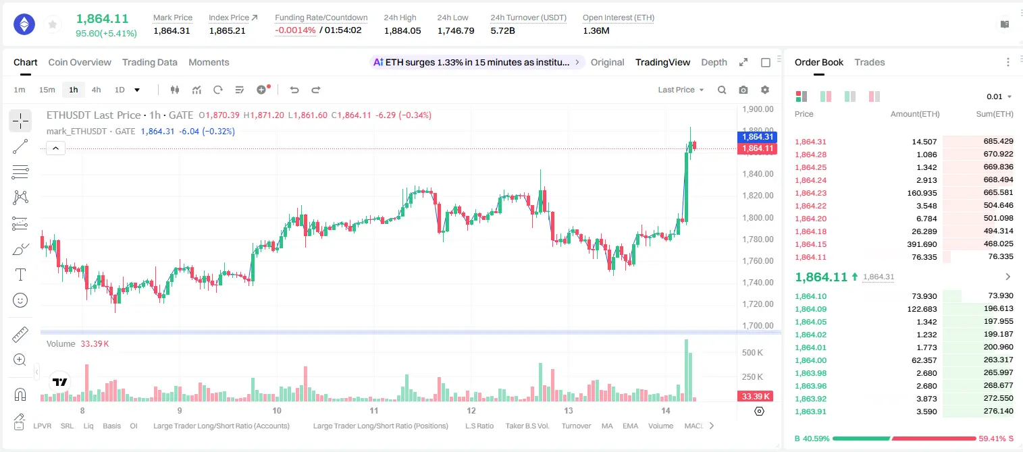The image size is (1023, 452).
Task: Select the trend line drawing tool
Action: click(x=20, y=146)
